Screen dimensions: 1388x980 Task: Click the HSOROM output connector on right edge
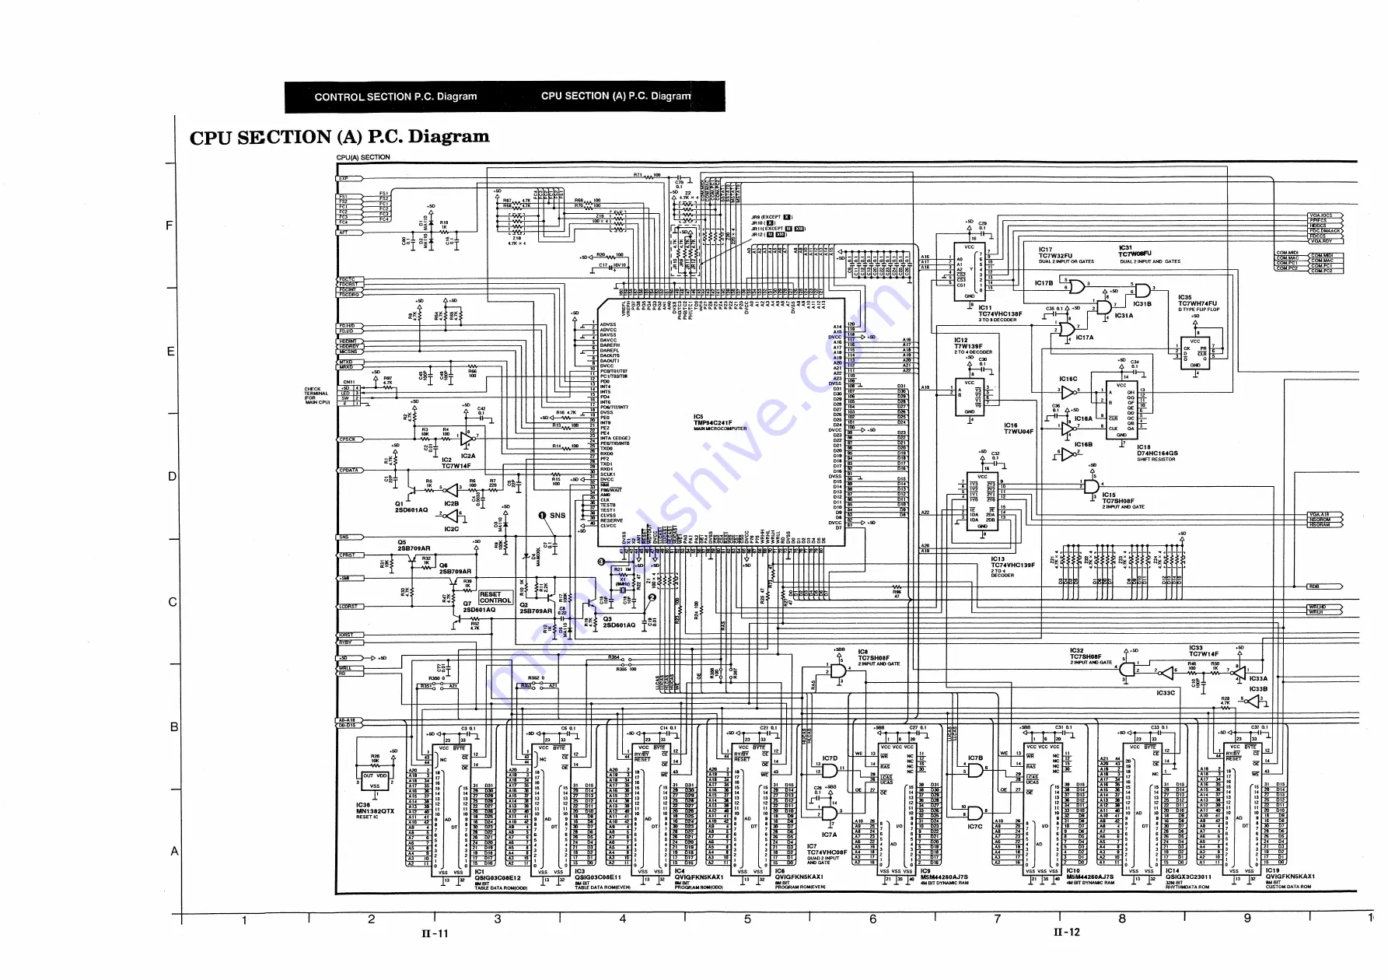[x=1325, y=520]
